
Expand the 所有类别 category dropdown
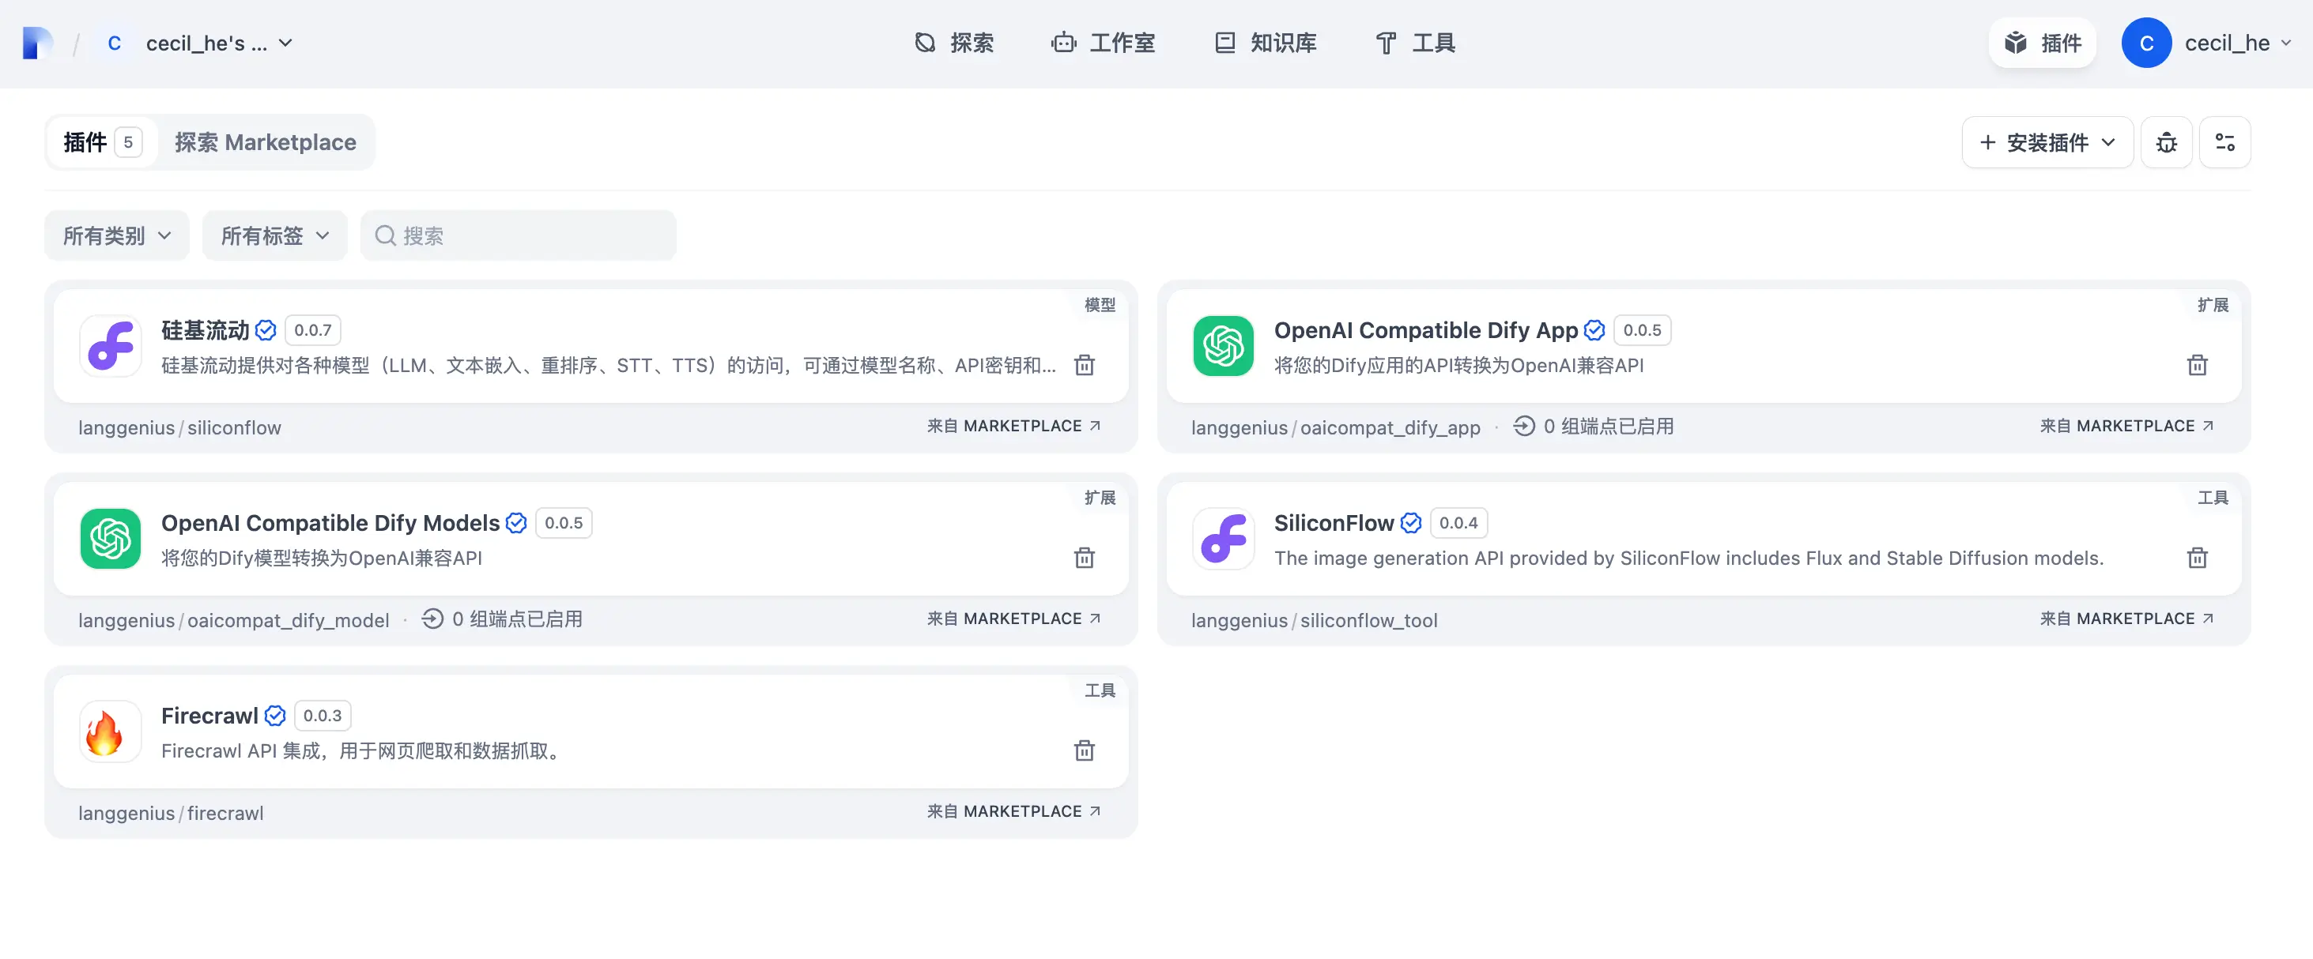[117, 236]
